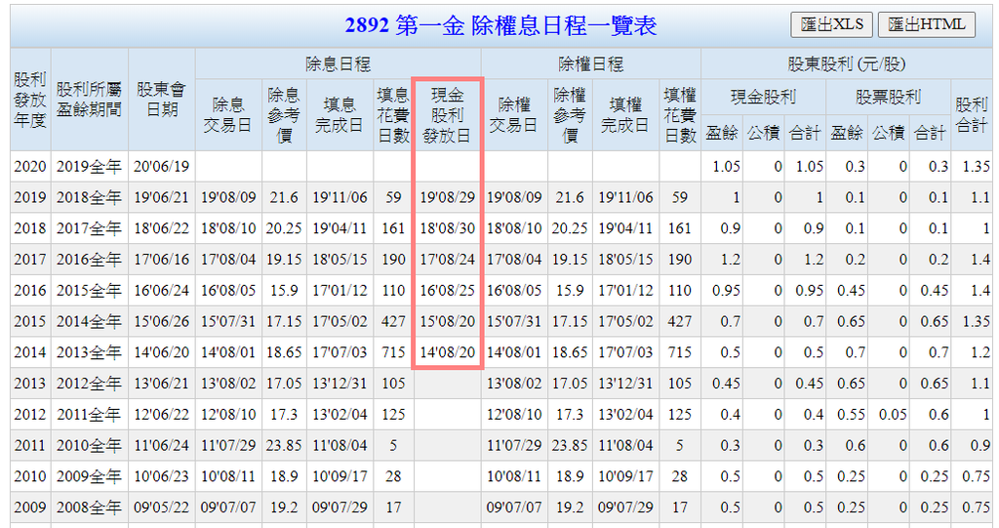Viewport: 999px width, 528px height.
Task: Click the 股東股利 (元/股) group header
Action: tap(847, 63)
